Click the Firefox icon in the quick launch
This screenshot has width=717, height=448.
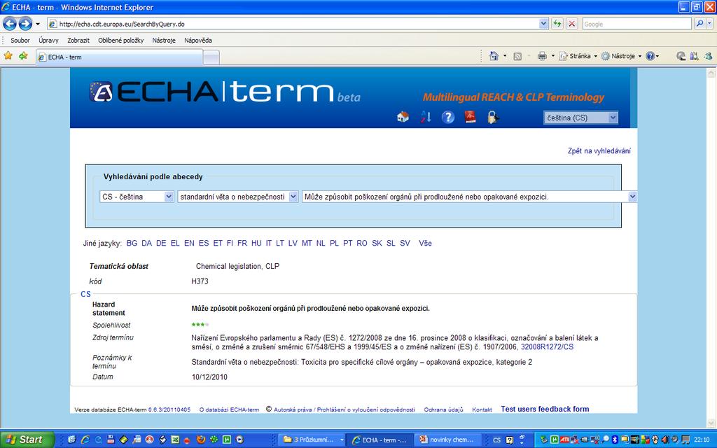pos(201,440)
